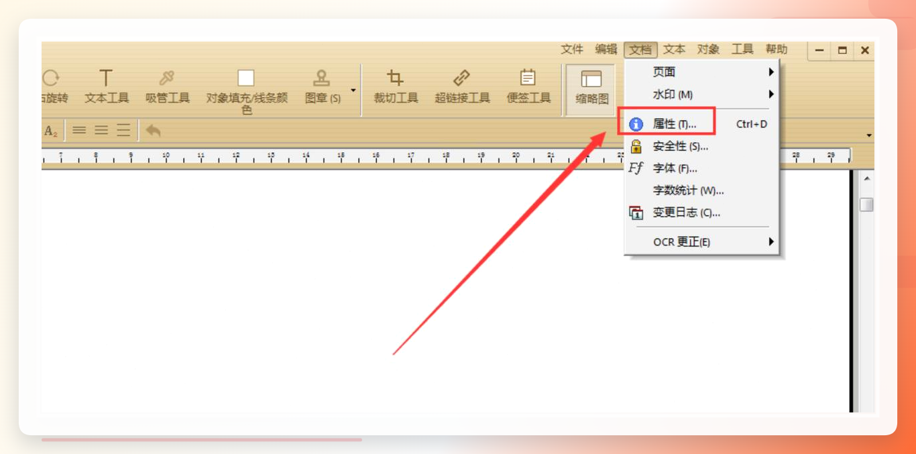The width and height of the screenshot is (916, 454).
Task: Click the blue info icon beside 属性
Action: click(636, 124)
